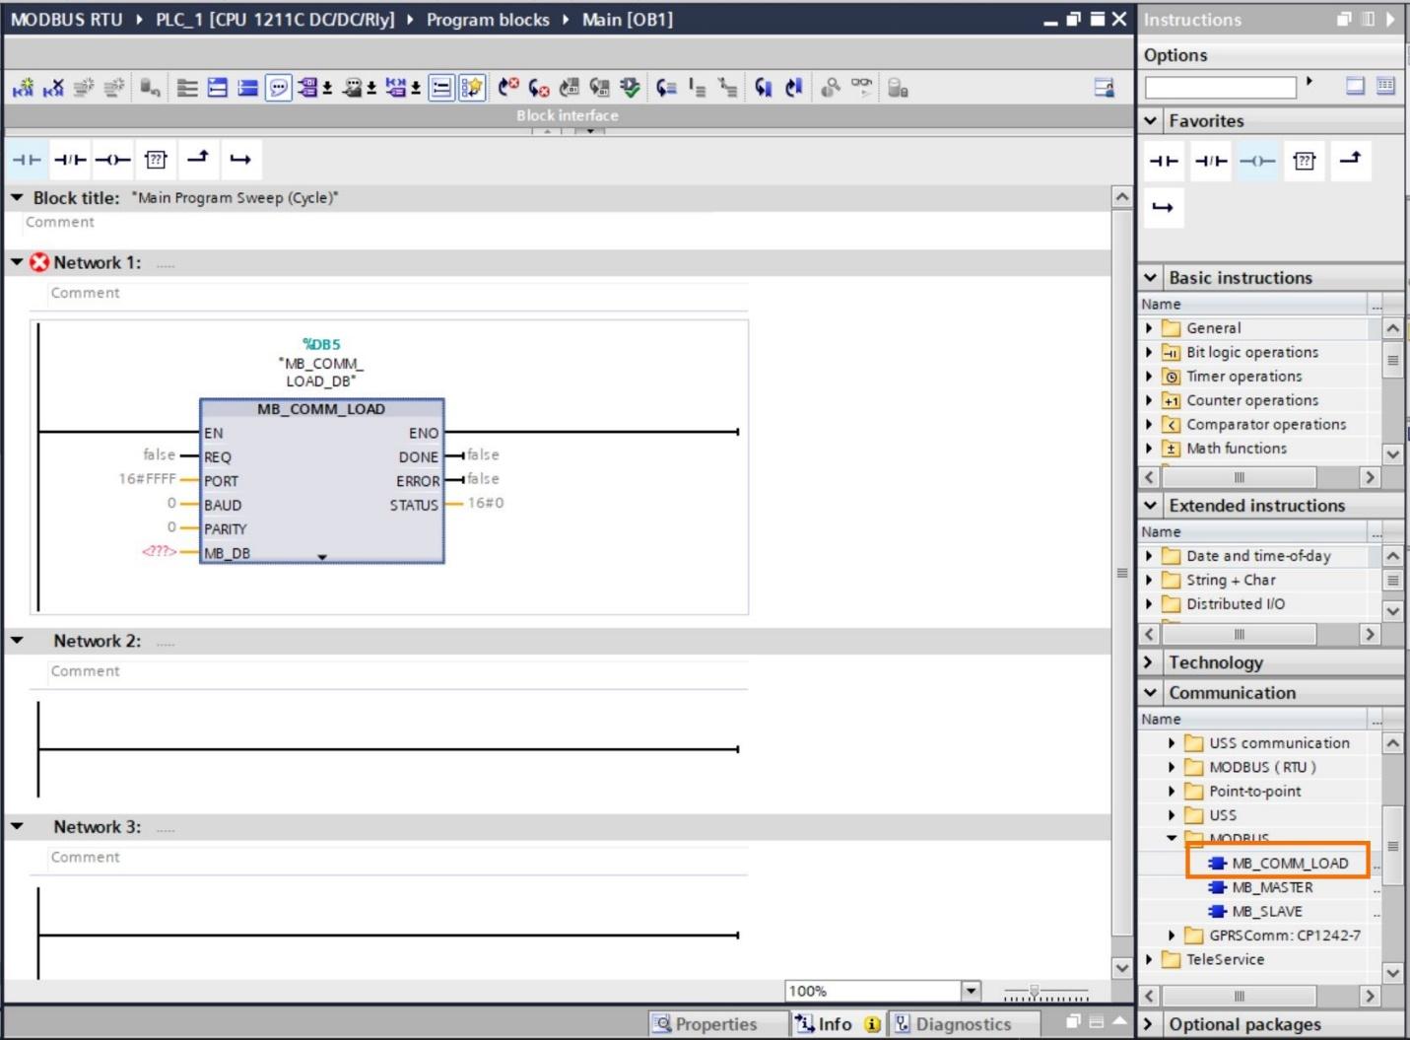Select the close branch icon
The width and height of the screenshot is (1410, 1040).
click(240, 159)
